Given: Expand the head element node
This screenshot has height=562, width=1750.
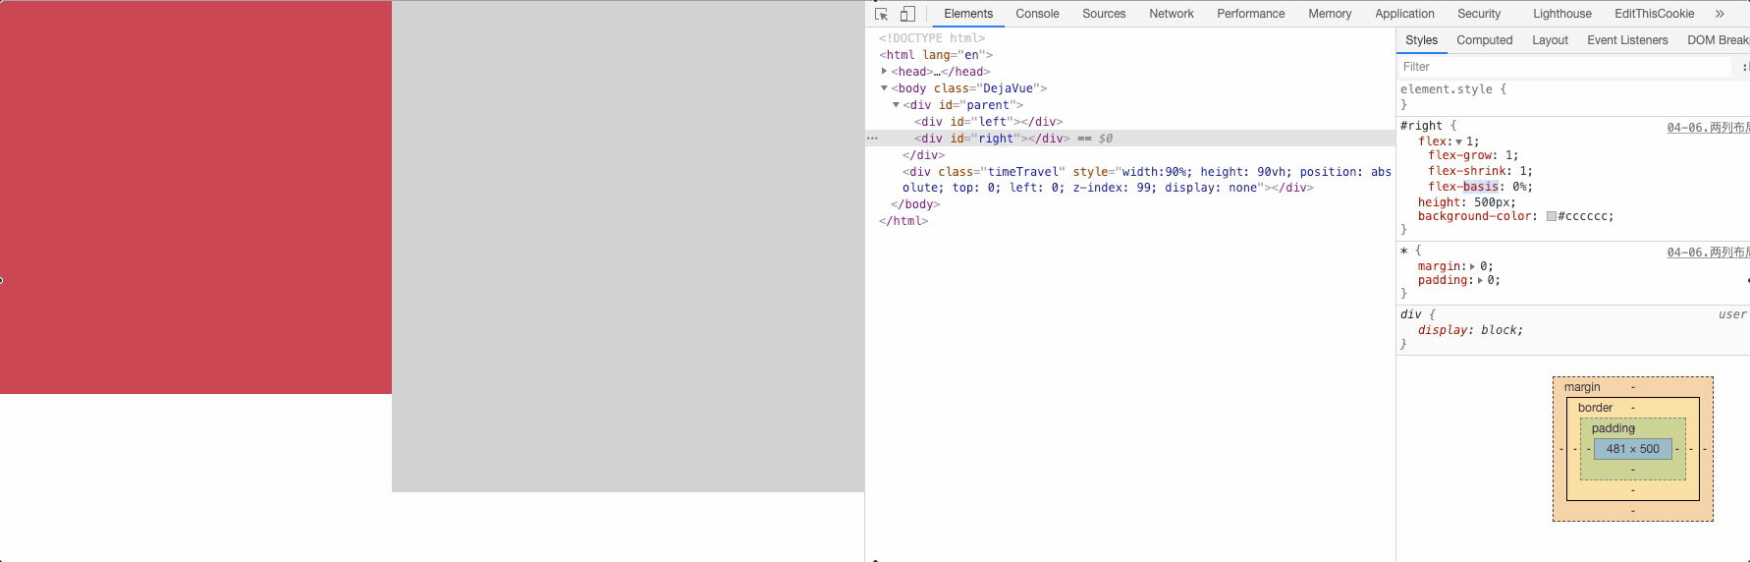Looking at the screenshot, I should pyautogui.click(x=884, y=72).
